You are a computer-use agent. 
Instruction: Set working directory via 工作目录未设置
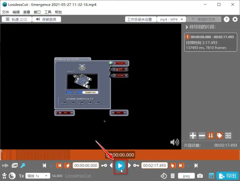pos(141,19)
